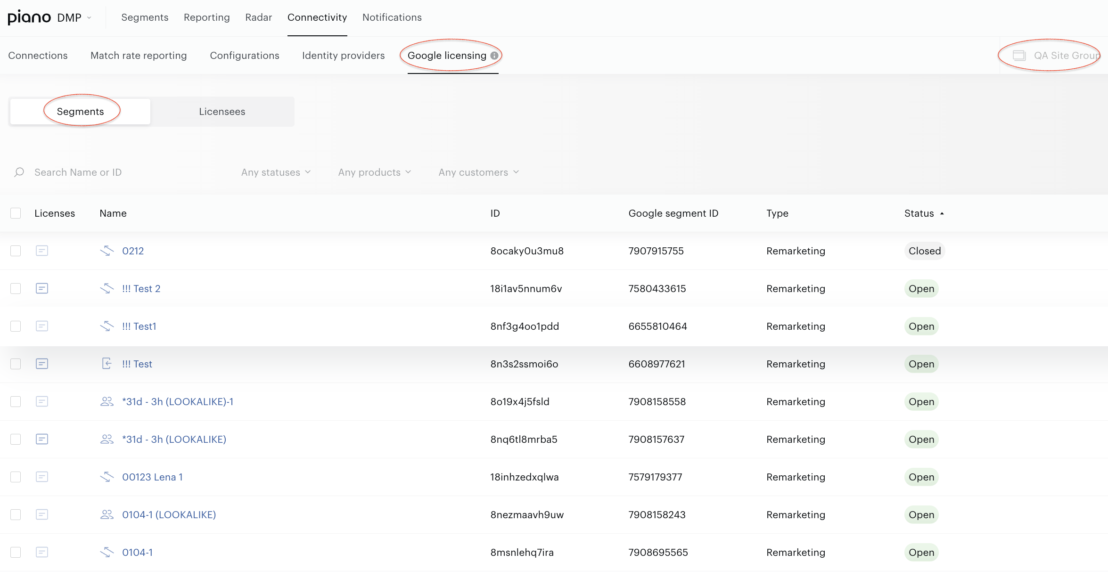Check the box for !!! Test
Screen dimensions: 1108x578
coord(16,364)
